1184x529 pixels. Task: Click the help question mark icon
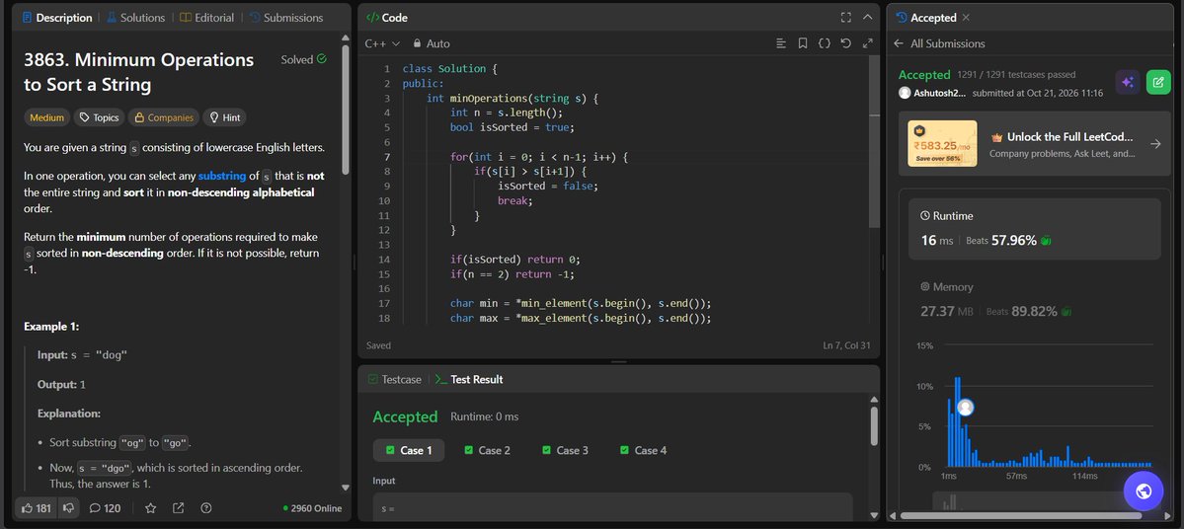point(206,508)
